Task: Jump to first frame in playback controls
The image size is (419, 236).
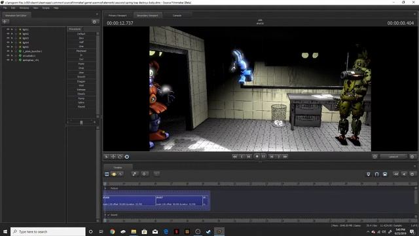Action: (234, 157)
